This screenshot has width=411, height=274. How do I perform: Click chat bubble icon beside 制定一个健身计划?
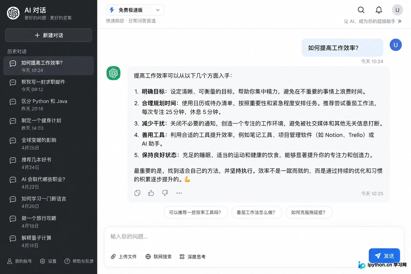(13, 121)
